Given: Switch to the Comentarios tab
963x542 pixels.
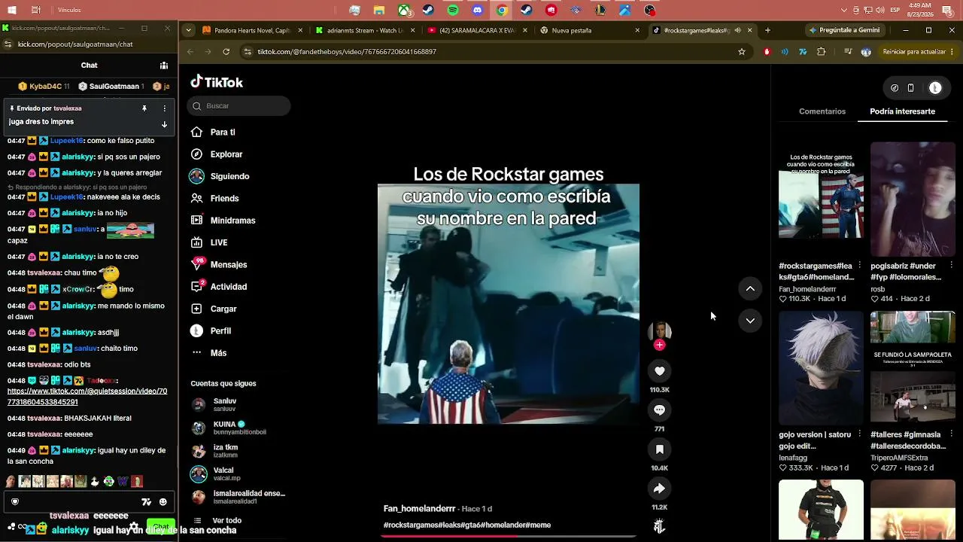Looking at the screenshot, I should pyautogui.click(x=822, y=111).
